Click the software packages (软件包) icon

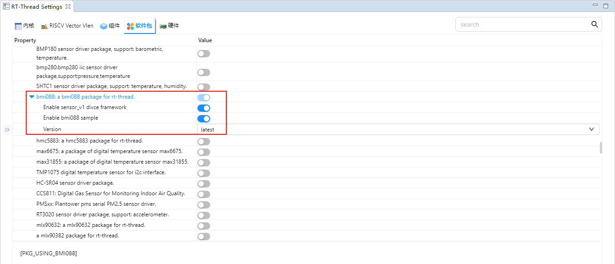[130, 26]
